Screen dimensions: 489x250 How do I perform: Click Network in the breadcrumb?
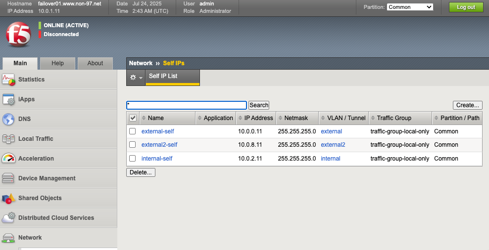(x=141, y=63)
